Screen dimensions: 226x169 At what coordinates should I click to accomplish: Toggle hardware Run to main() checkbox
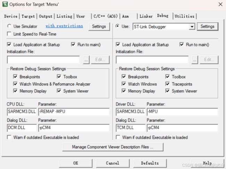pos(181,45)
